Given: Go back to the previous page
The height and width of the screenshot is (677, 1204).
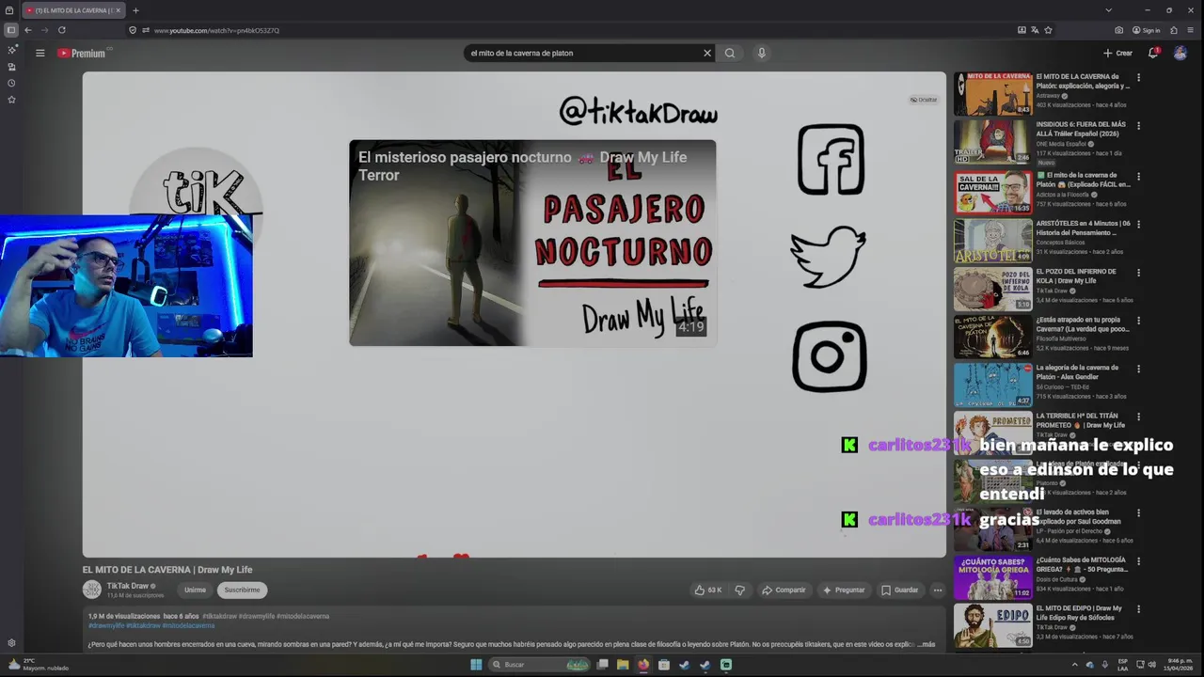Looking at the screenshot, I should pyautogui.click(x=28, y=30).
